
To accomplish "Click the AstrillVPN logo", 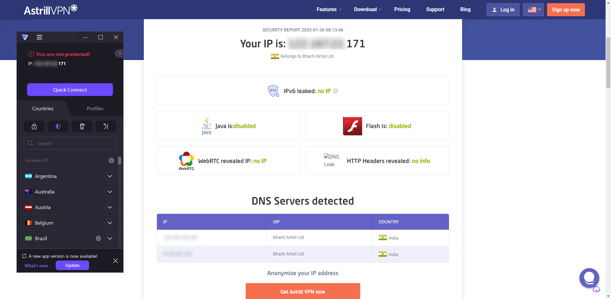I will (x=51, y=10).
